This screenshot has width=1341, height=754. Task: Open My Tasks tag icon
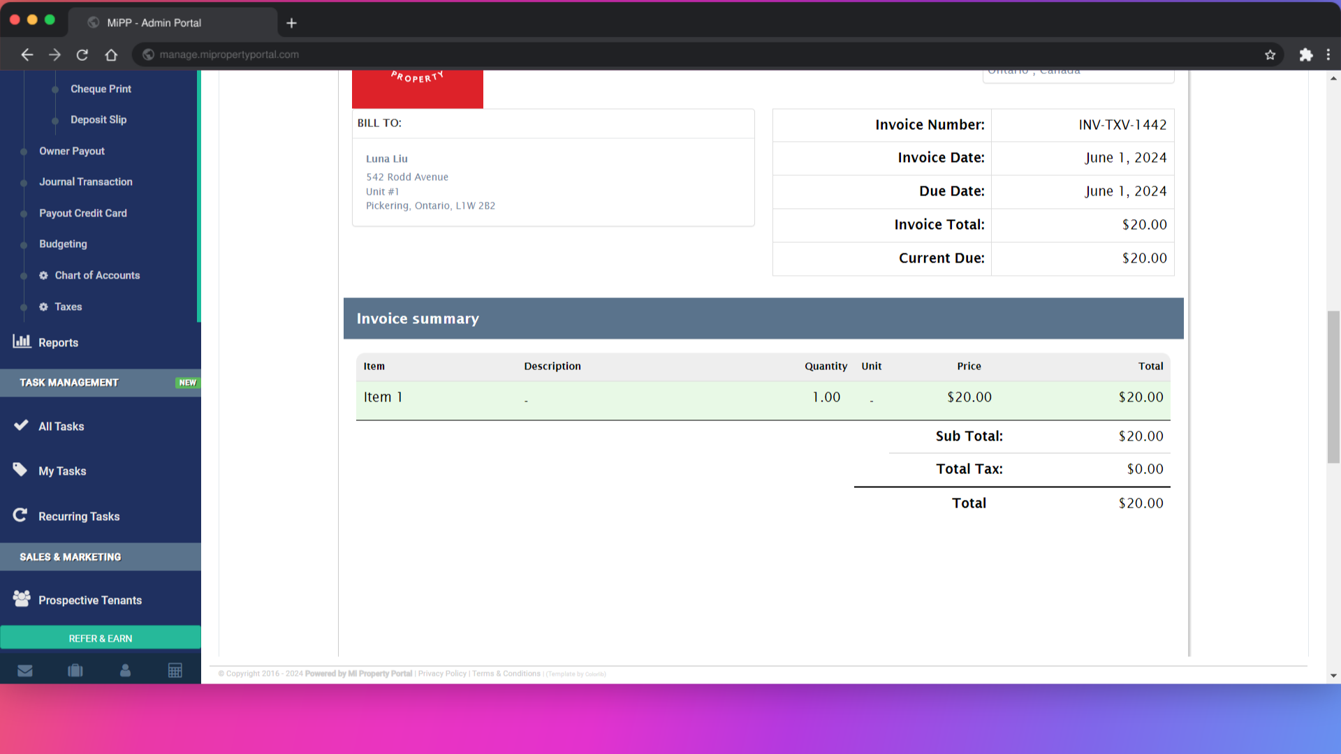[x=21, y=470]
